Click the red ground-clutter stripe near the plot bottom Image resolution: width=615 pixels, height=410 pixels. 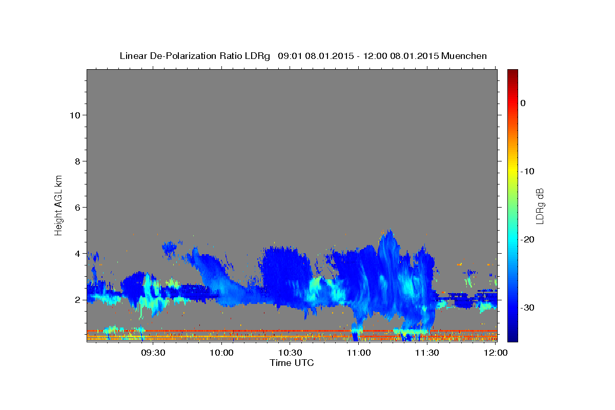(x=292, y=331)
